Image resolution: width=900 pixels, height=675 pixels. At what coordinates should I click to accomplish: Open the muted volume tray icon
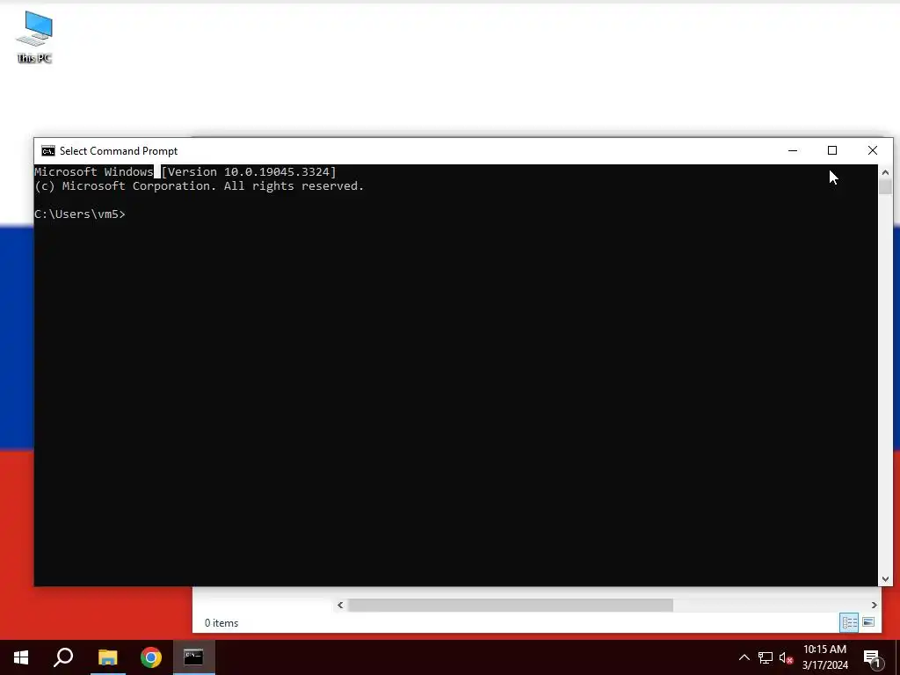click(x=786, y=657)
